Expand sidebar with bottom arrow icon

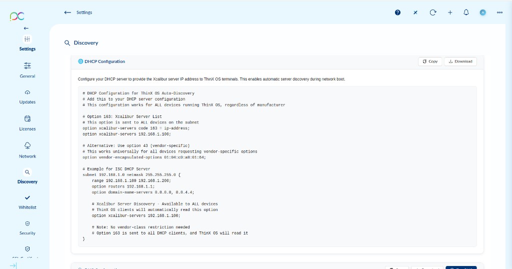(x=13, y=265)
